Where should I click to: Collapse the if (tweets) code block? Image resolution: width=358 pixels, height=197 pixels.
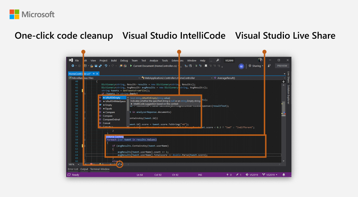(84, 93)
